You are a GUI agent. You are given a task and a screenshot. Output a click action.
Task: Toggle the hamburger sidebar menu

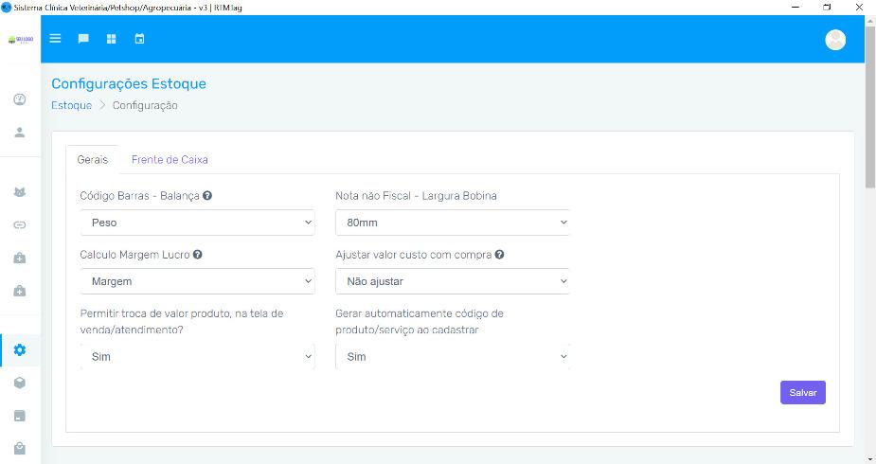55,39
